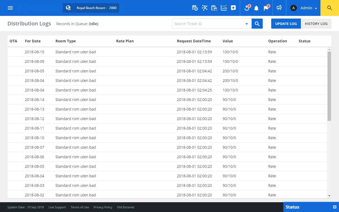Open the announcements megaphone icon

tap(279, 8)
